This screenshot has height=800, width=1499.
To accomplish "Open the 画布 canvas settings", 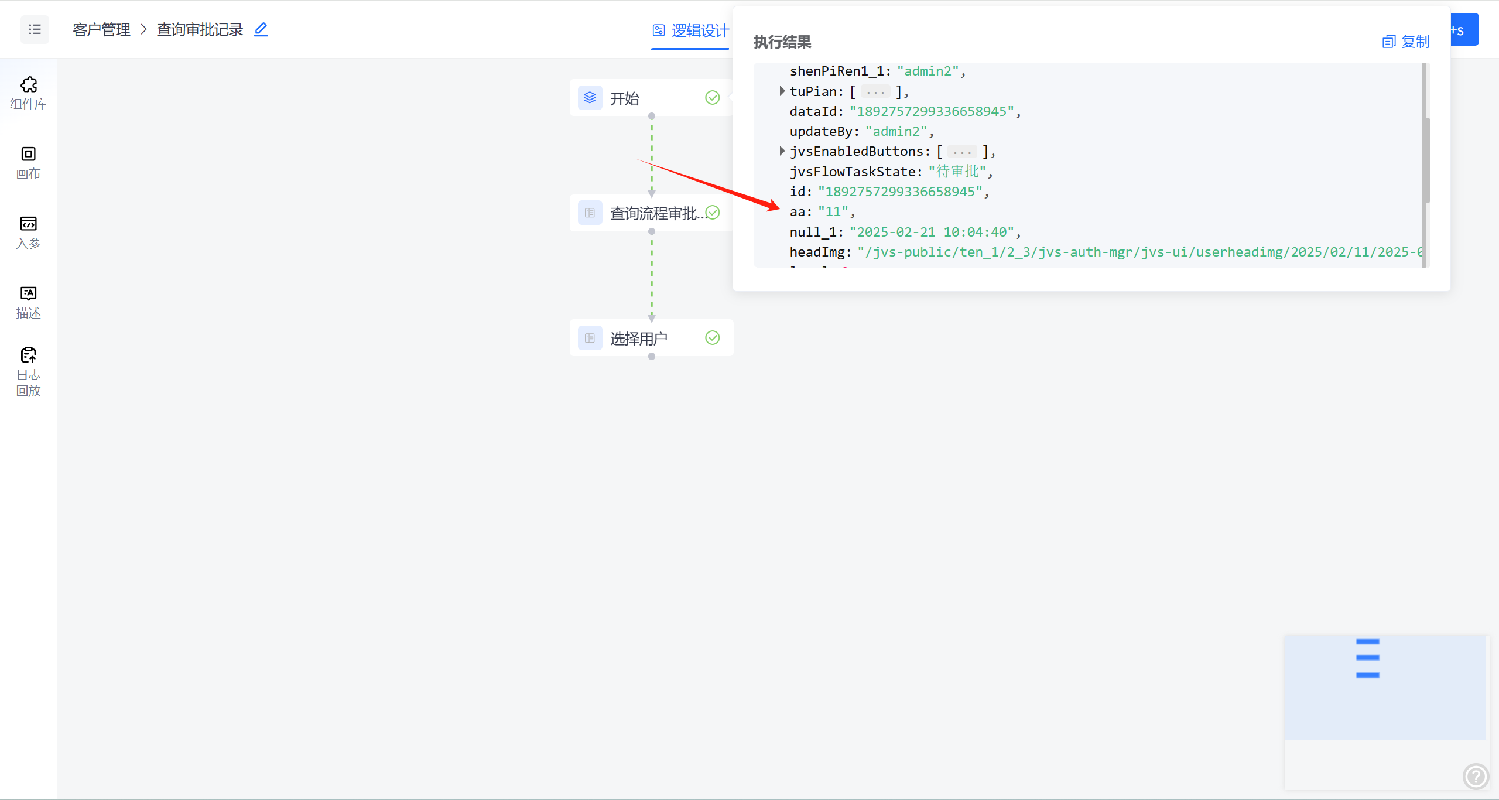I will tap(28, 163).
